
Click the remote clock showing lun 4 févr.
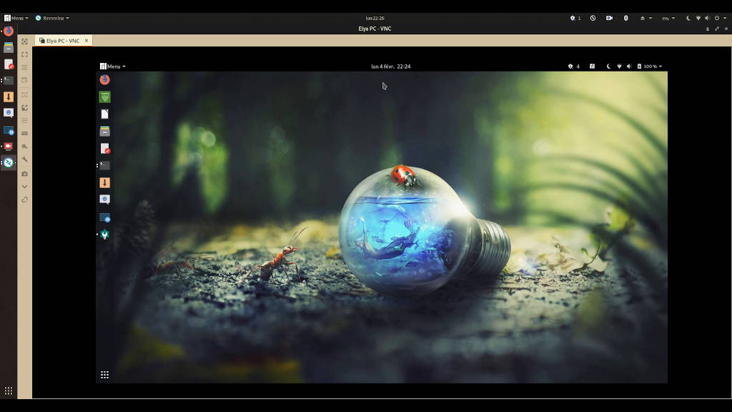pyautogui.click(x=390, y=67)
